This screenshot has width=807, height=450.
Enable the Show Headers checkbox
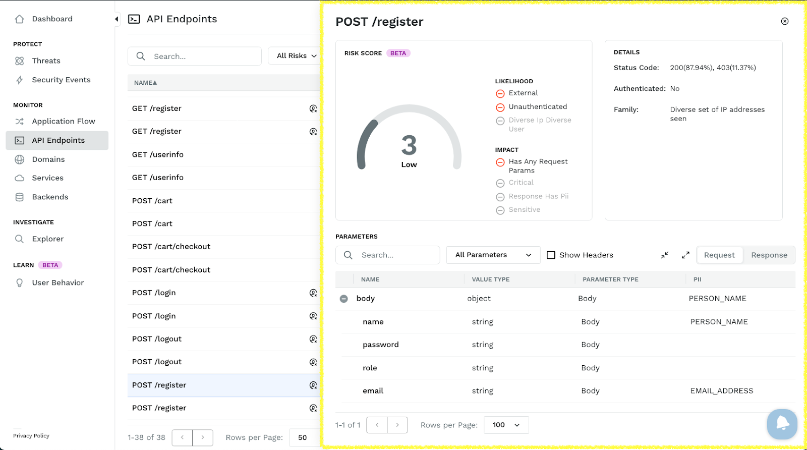551,255
